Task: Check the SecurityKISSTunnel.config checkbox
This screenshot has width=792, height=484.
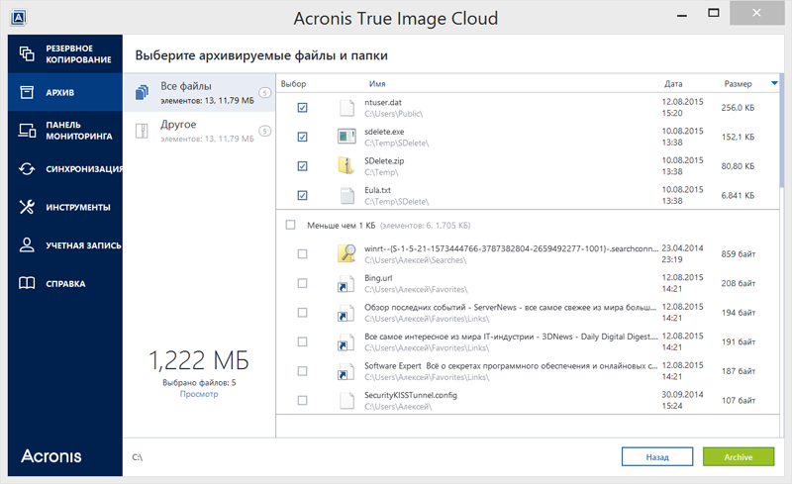Action: point(303,401)
